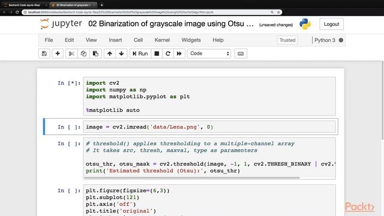The height and width of the screenshot is (216, 384).
Task: Open the View menu
Action: pyautogui.click(x=91, y=40)
